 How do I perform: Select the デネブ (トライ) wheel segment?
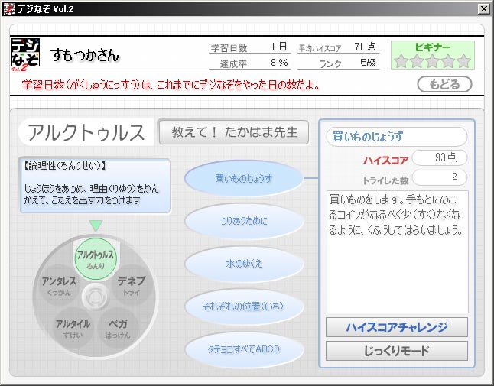132,286
